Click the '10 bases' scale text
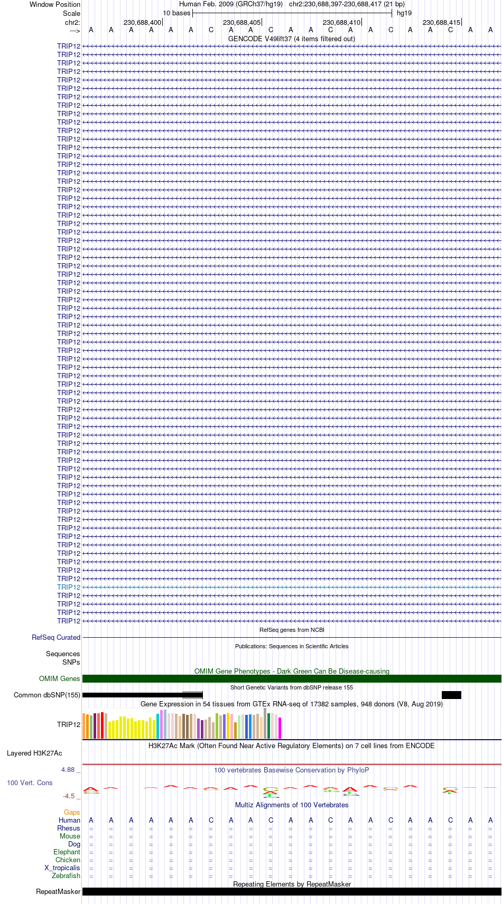The image size is (502, 904). pyautogui.click(x=176, y=13)
